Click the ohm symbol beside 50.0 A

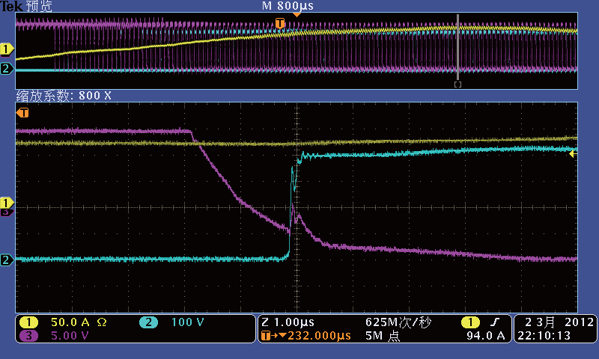(102, 322)
